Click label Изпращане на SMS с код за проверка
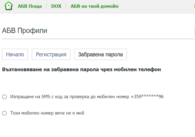Image resolution: width=195 pixels, height=137 pixels. tap(87, 97)
